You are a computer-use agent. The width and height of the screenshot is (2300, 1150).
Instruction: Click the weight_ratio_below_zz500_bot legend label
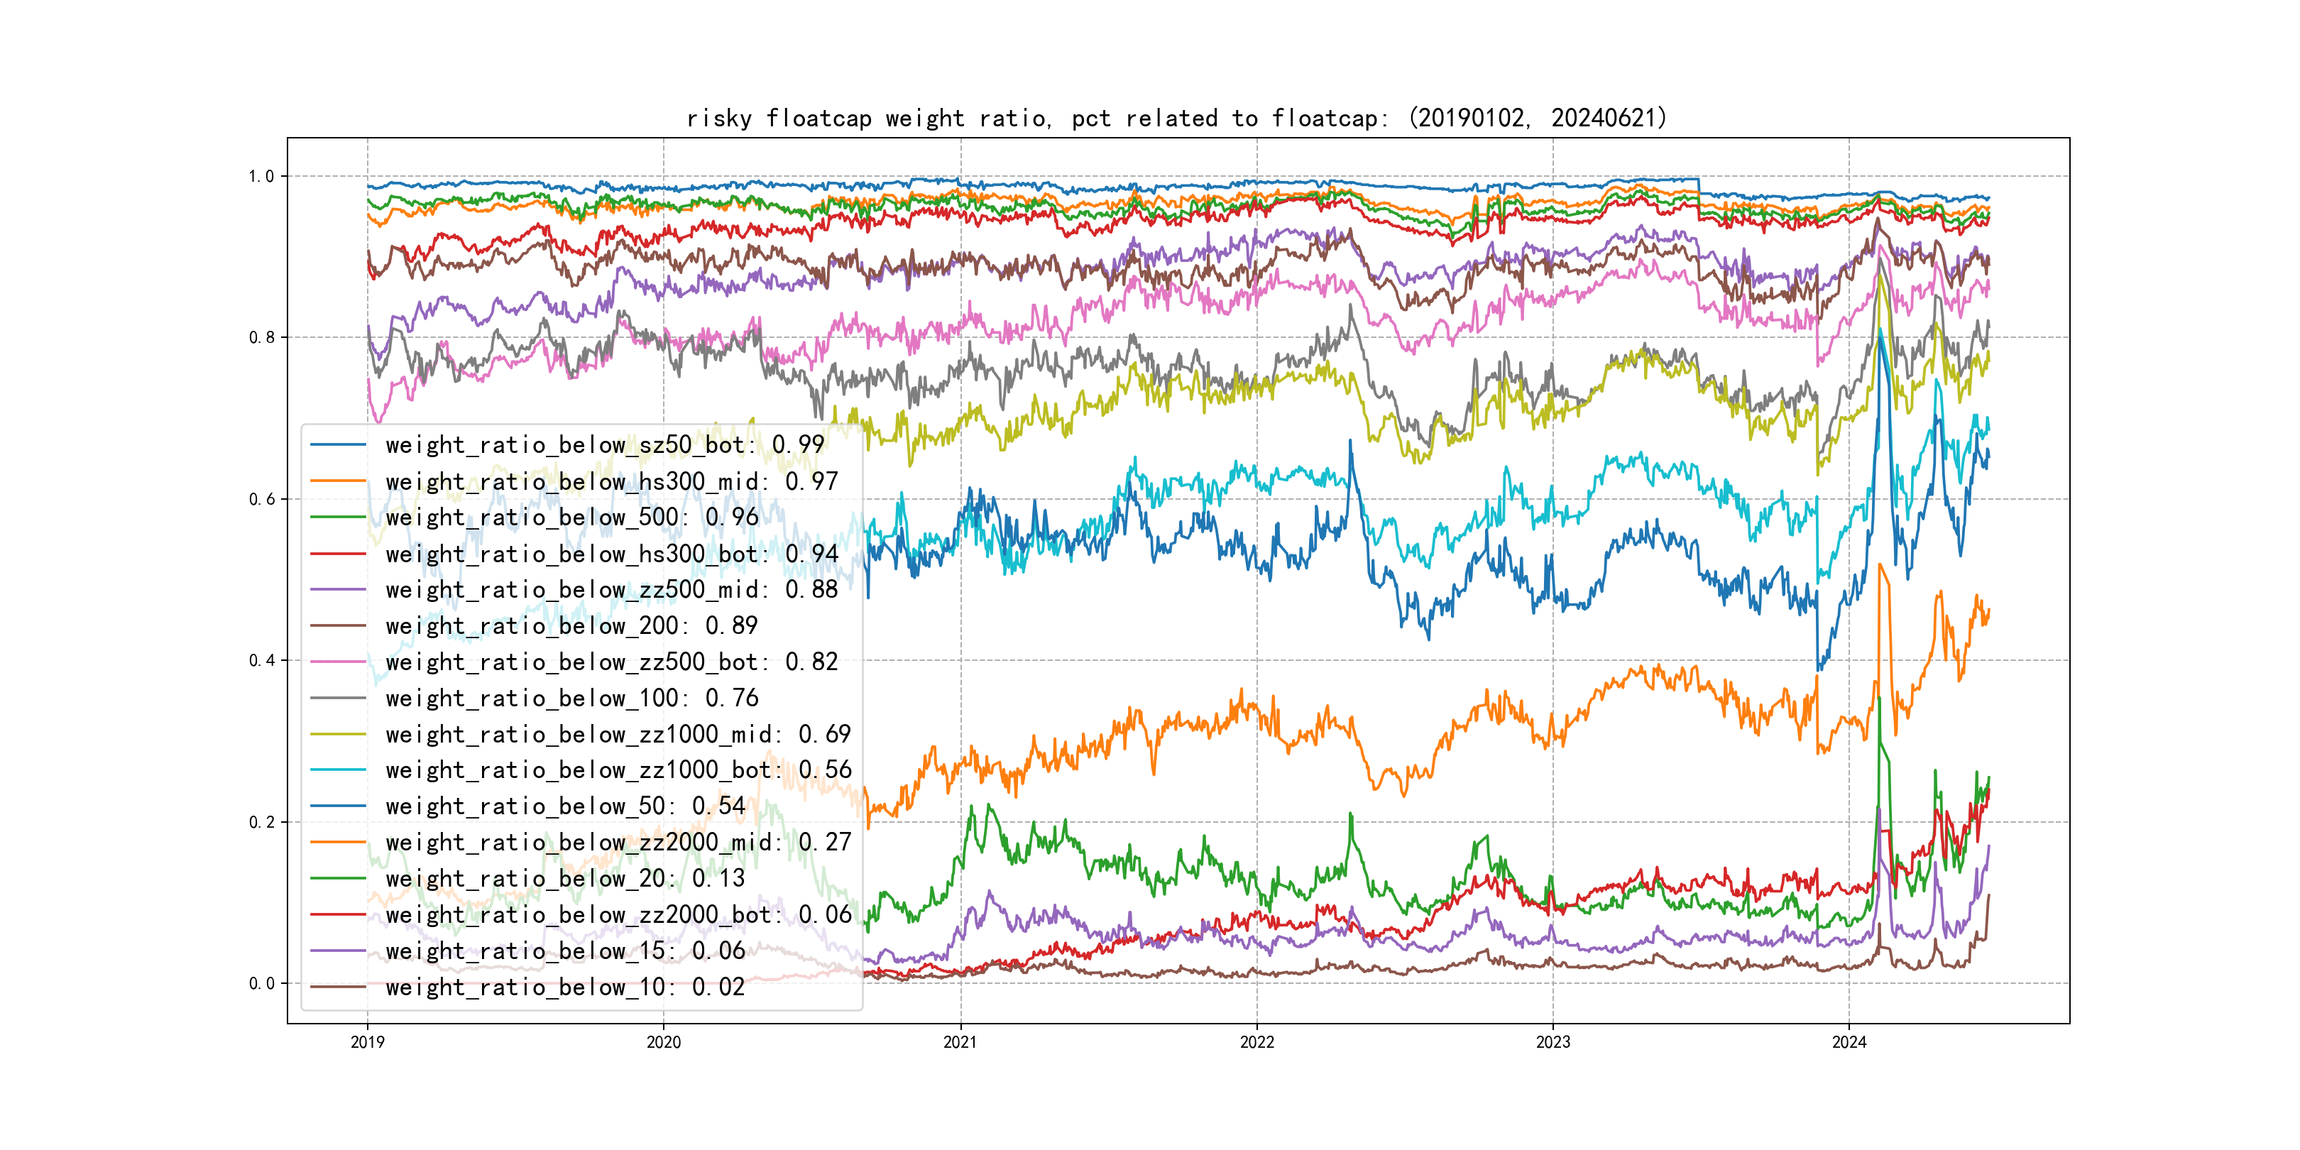tap(612, 662)
